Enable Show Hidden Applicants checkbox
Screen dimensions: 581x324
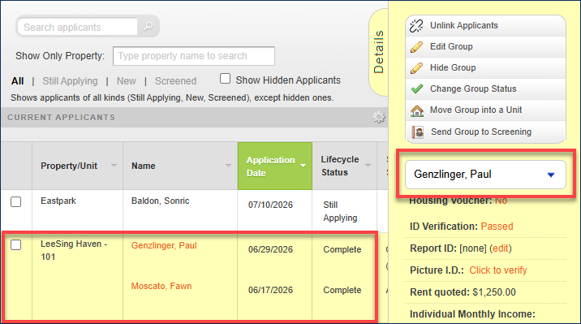click(x=225, y=79)
